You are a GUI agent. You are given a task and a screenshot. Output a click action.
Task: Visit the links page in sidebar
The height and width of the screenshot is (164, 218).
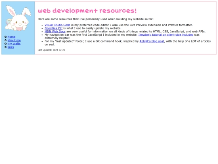click(11, 47)
